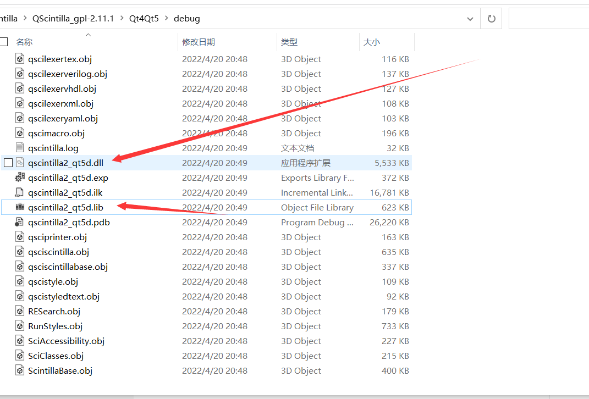Select the qscintilla2_qt5d.pdb debug file icon
Viewport: 589px width, 399px height.
tap(20, 222)
